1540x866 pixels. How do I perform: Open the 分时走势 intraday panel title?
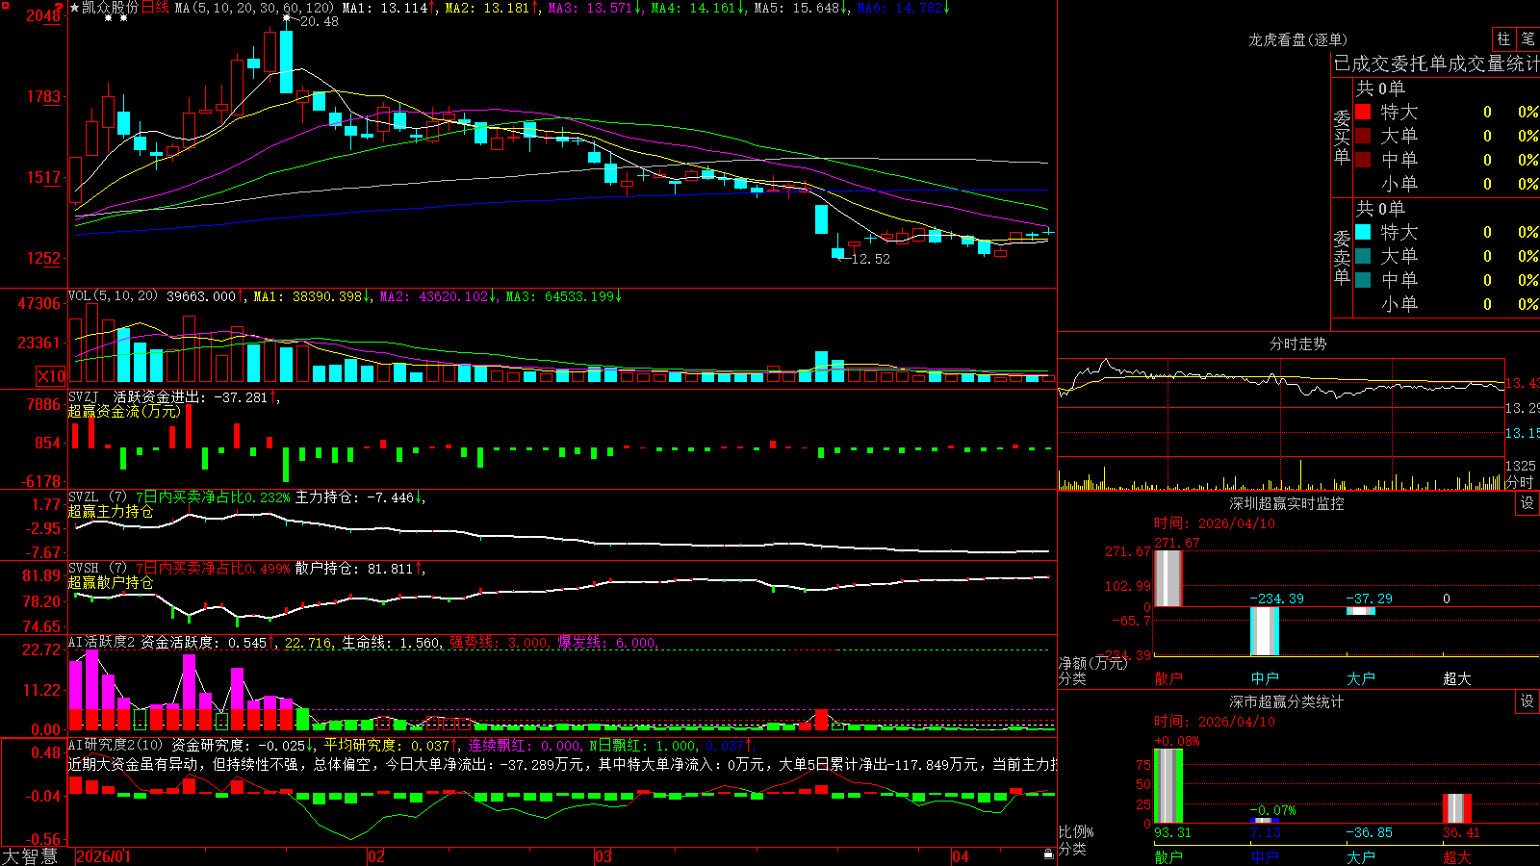click(x=1297, y=344)
